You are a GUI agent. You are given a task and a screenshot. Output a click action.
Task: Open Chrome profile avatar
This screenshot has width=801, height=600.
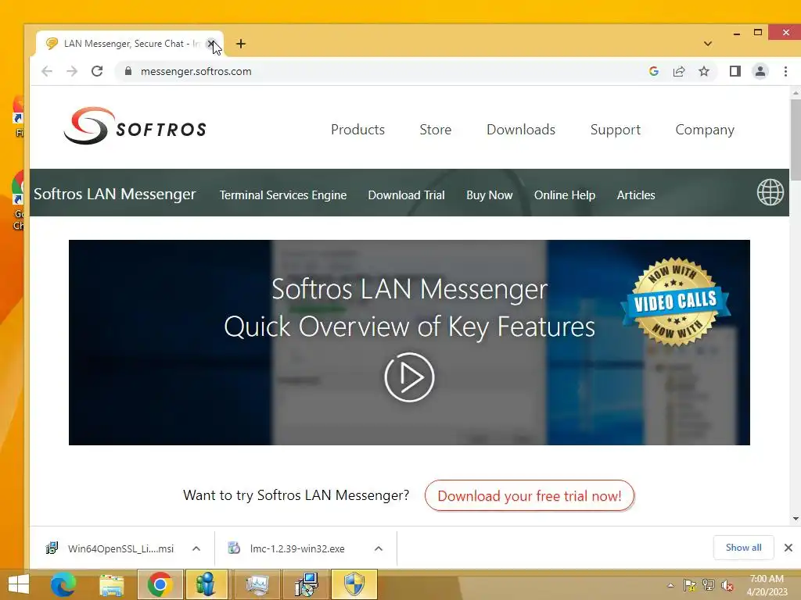tap(760, 71)
